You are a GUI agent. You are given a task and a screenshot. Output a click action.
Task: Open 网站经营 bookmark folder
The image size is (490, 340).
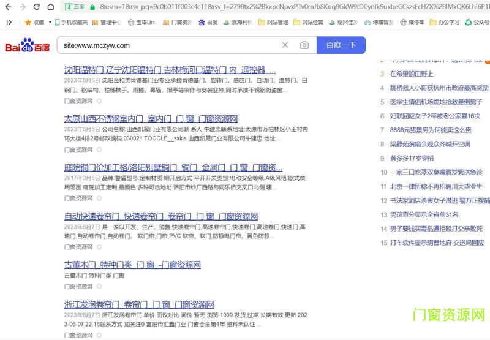309,22
